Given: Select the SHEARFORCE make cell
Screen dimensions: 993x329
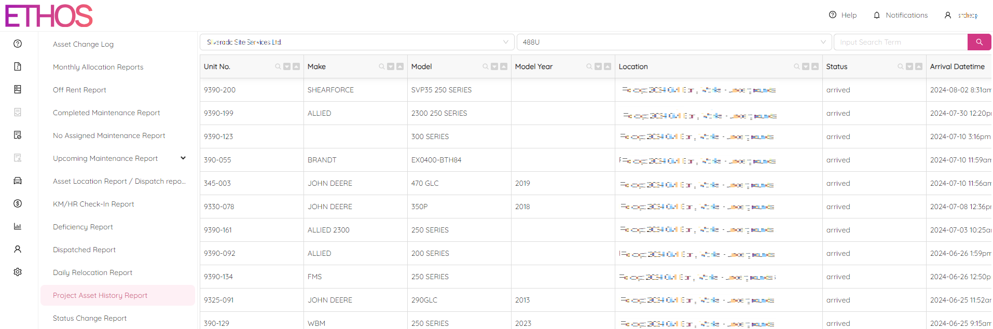Looking at the screenshot, I should 355,90.
